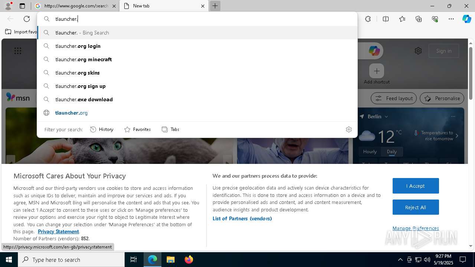Toggle Split screen view icon

click(x=386, y=19)
